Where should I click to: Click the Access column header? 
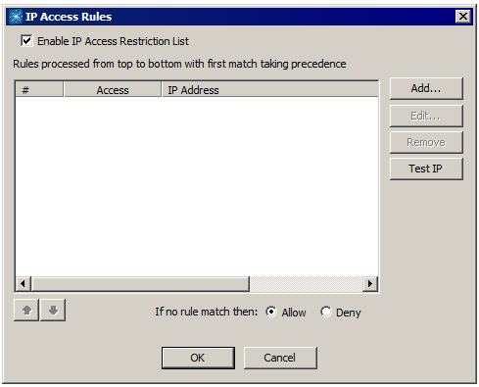113,89
